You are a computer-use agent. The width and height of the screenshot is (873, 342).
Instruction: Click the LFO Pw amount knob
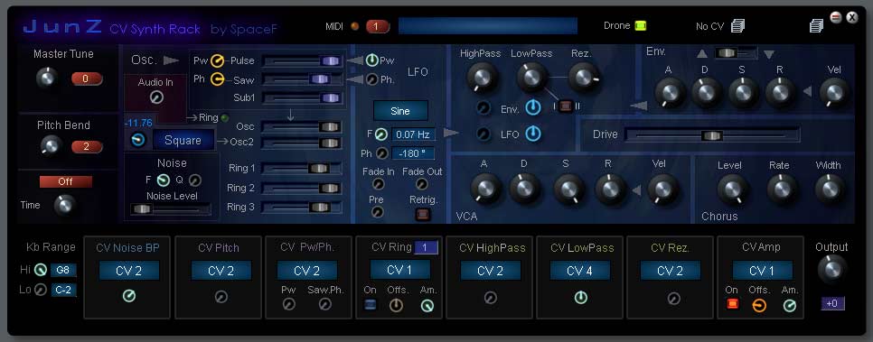coord(371,60)
